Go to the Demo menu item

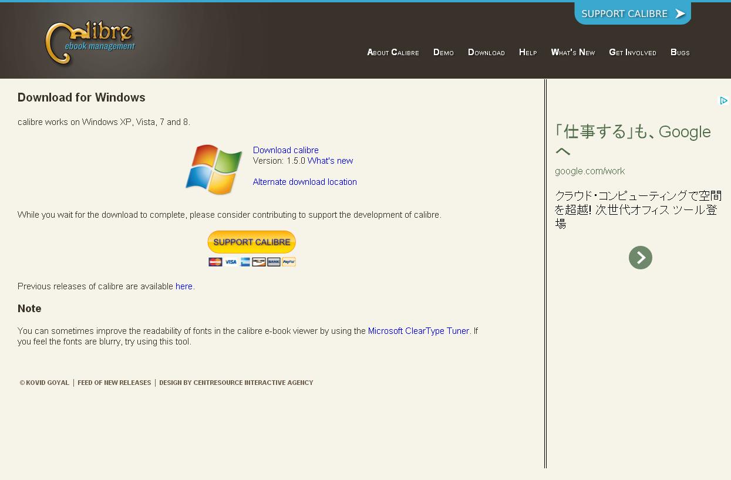coord(443,52)
